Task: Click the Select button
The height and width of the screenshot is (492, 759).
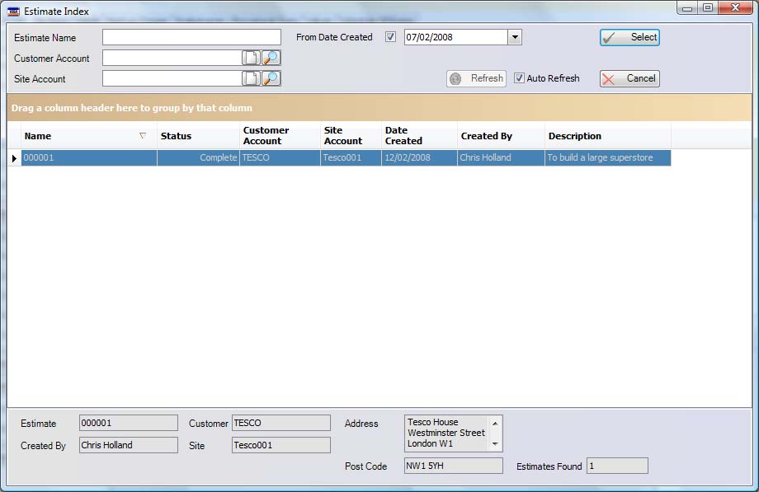Action: [x=629, y=37]
